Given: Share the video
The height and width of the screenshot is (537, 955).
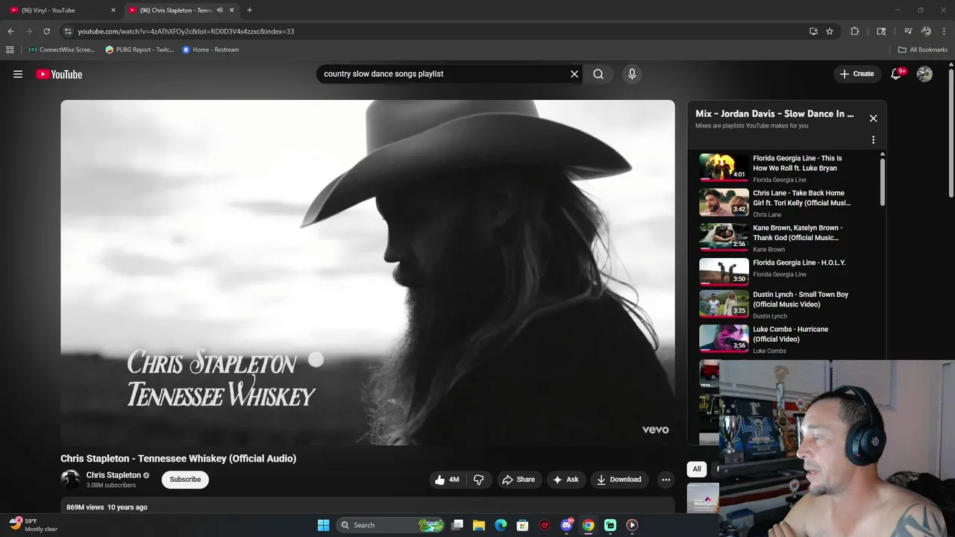Looking at the screenshot, I should click(x=519, y=480).
